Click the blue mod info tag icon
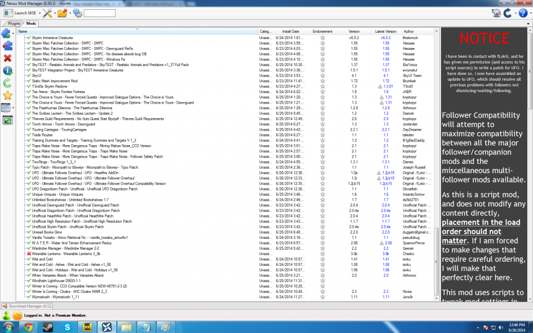This screenshot has height=333, width=533. pos(7,70)
